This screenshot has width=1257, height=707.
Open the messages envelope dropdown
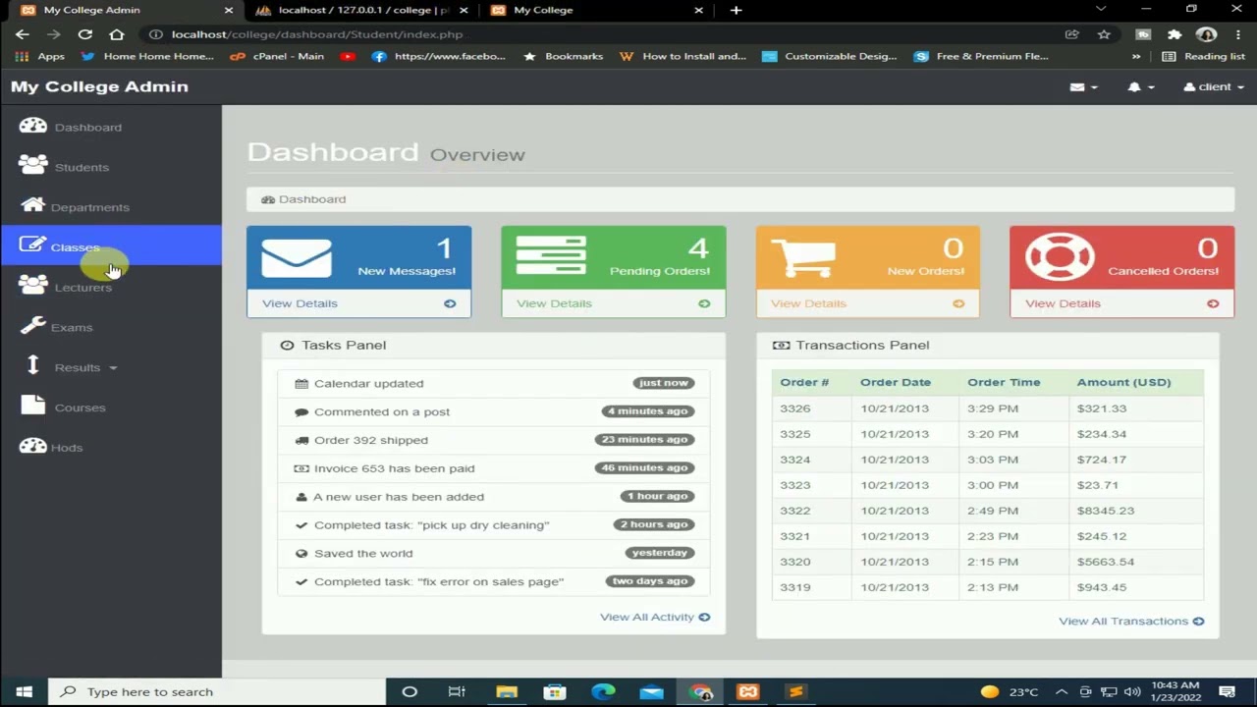(1083, 86)
